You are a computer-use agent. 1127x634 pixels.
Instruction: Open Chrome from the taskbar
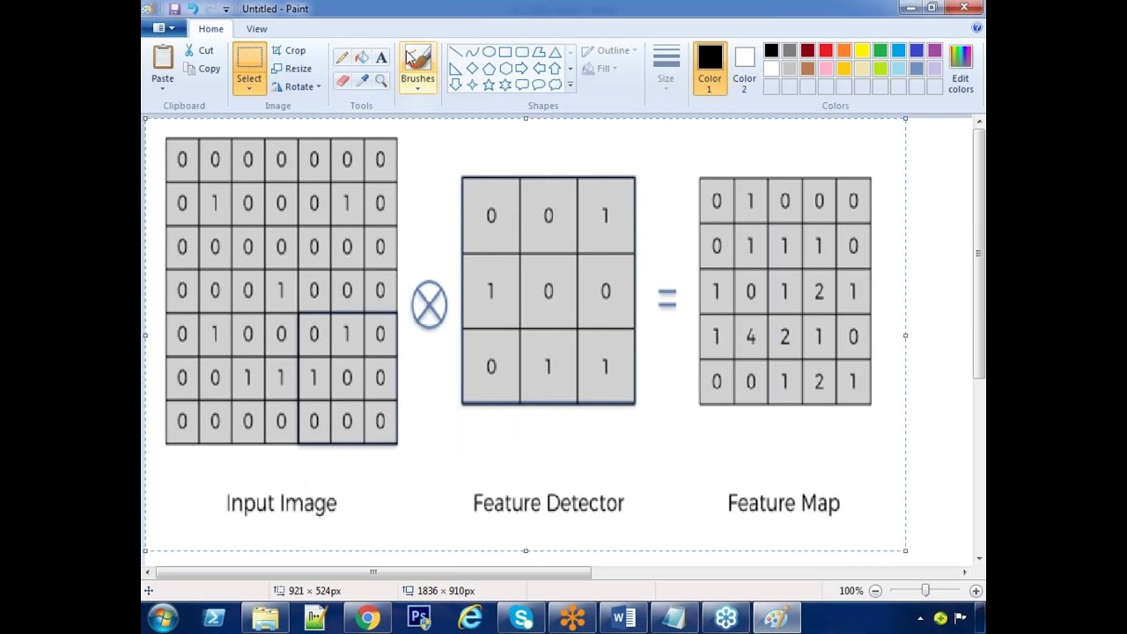click(x=368, y=618)
